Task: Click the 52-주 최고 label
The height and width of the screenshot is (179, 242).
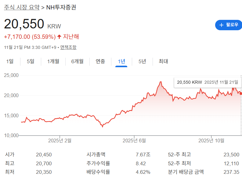Action: tap(179, 155)
